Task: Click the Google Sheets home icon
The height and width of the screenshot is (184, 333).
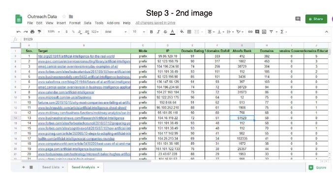Action: (x=19, y=19)
